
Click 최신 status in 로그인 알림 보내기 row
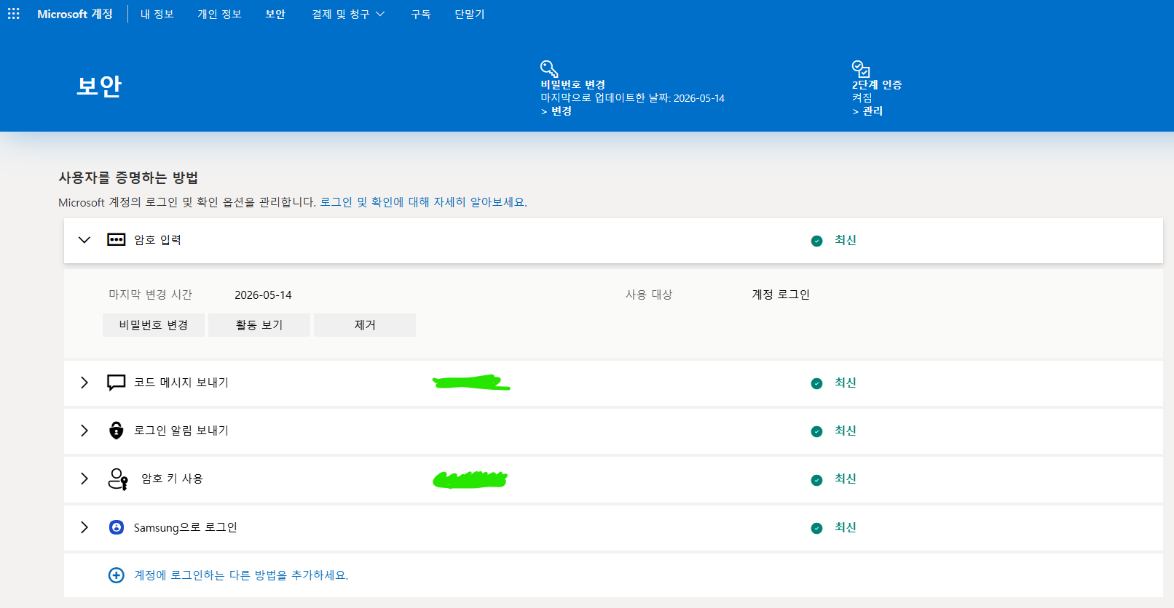coord(846,431)
